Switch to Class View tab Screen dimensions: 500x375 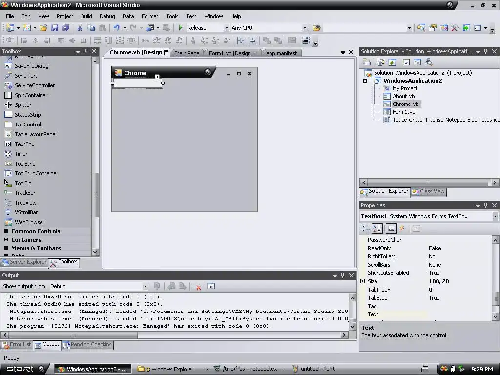pos(429,191)
